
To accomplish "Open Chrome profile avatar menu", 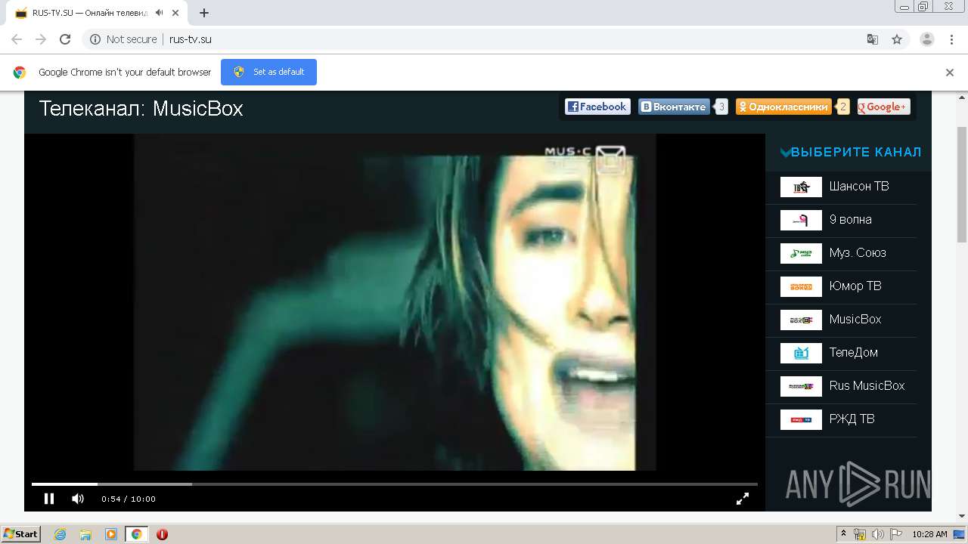I will [927, 39].
